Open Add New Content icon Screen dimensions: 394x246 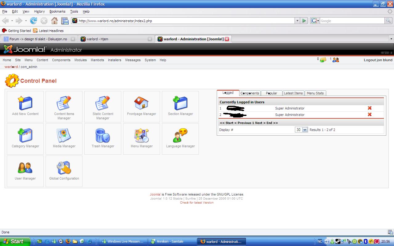[x=25, y=106]
